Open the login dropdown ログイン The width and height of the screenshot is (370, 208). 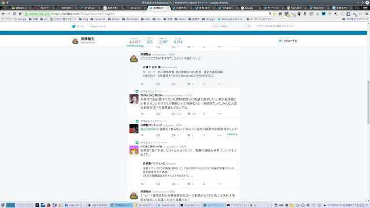point(287,26)
